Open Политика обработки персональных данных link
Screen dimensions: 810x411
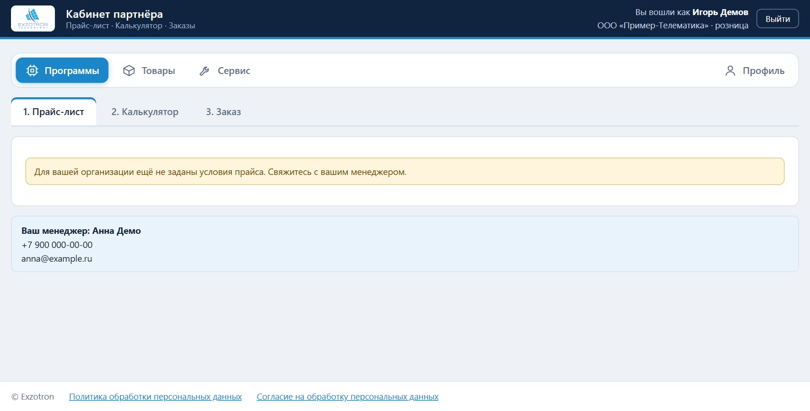[x=155, y=396]
